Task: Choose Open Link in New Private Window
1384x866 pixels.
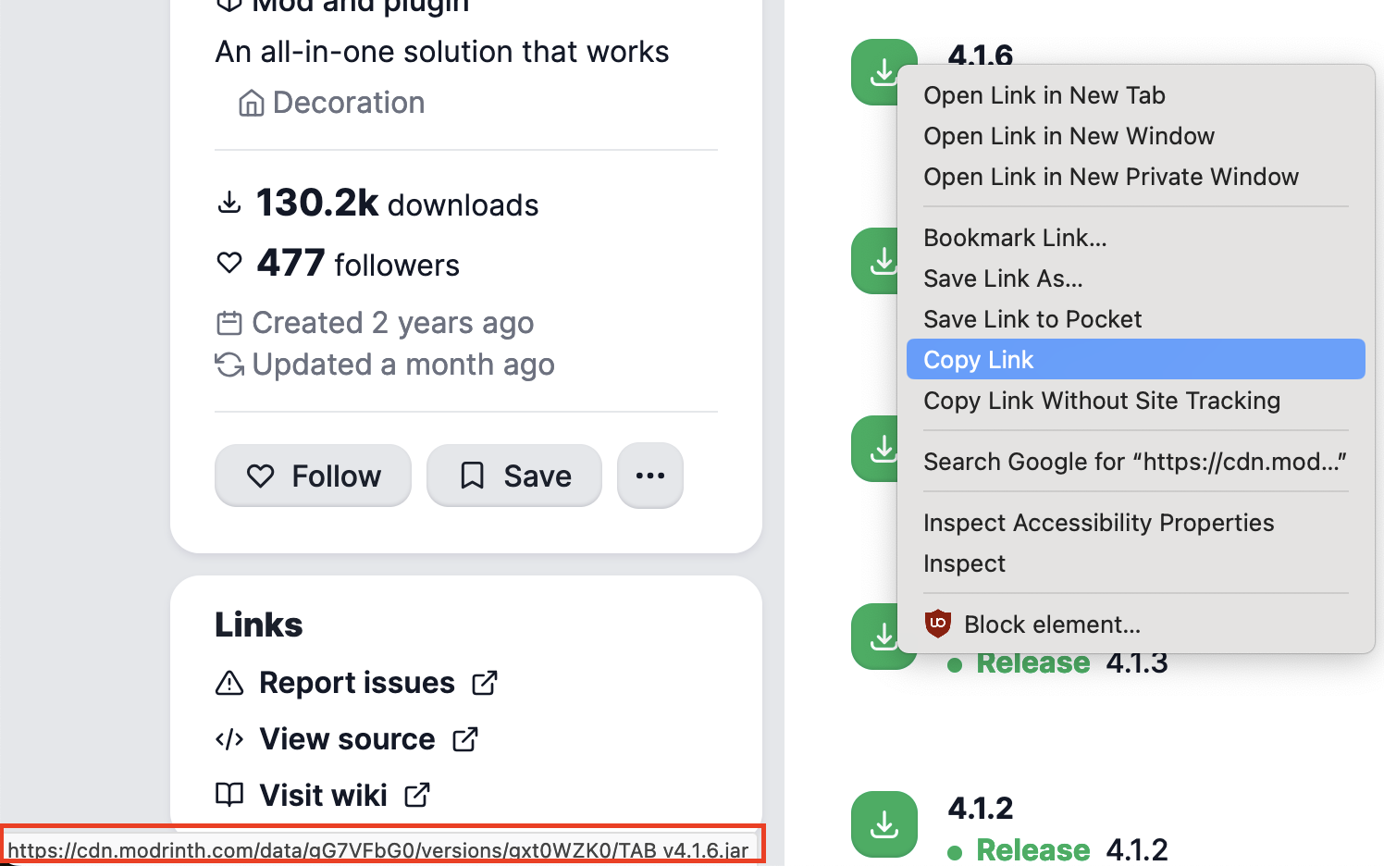Action: coord(1110,177)
